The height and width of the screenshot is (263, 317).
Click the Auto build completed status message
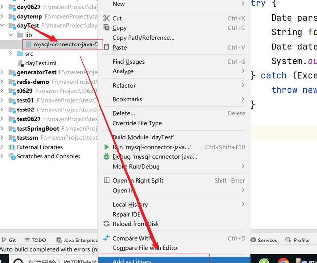[x=48, y=249]
